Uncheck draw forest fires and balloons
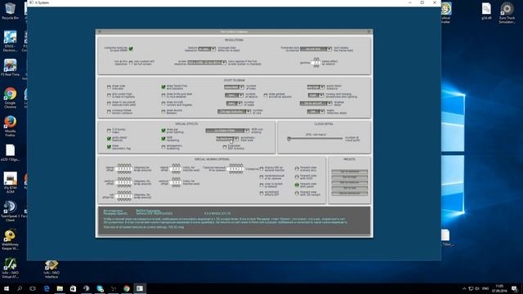The width and height of the screenshot is (523, 294). [x=163, y=87]
